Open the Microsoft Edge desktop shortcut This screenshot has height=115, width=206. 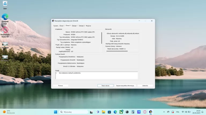[5, 19]
